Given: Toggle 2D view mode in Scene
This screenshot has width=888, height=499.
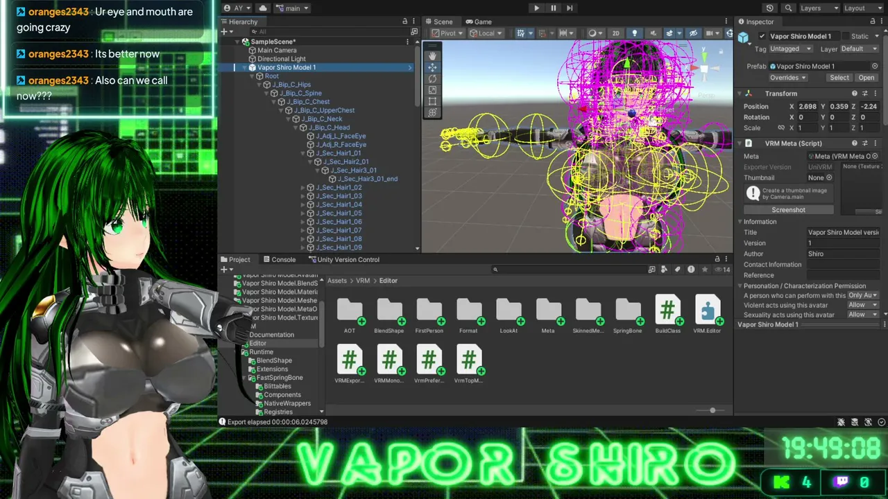Looking at the screenshot, I should 615,33.
